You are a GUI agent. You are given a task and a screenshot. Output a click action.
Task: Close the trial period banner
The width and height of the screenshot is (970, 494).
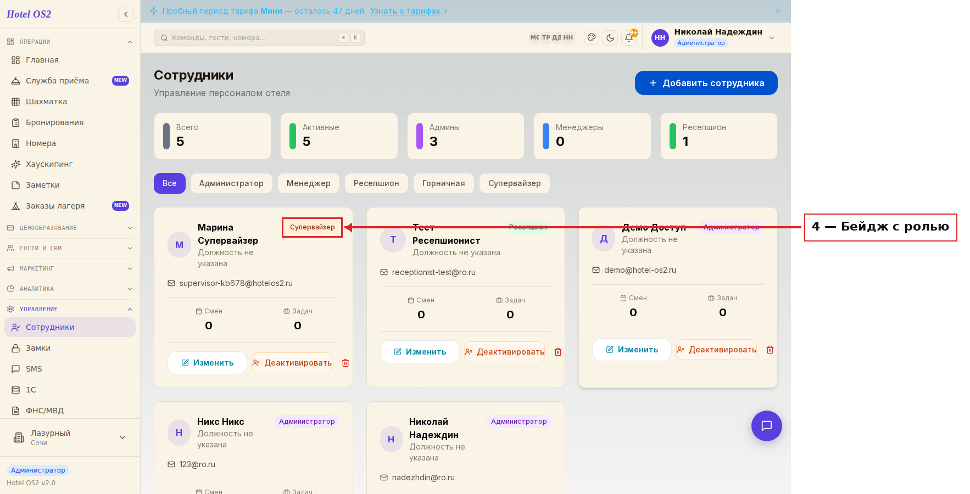(x=778, y=11)
